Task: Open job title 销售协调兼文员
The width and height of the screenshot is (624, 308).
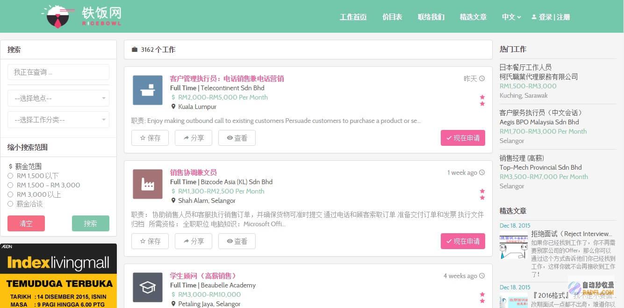Action: coord(193,172)
